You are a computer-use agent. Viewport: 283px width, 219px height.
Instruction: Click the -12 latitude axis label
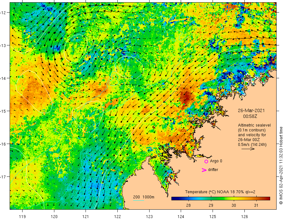pyautogui.click(x=4, y=13)
